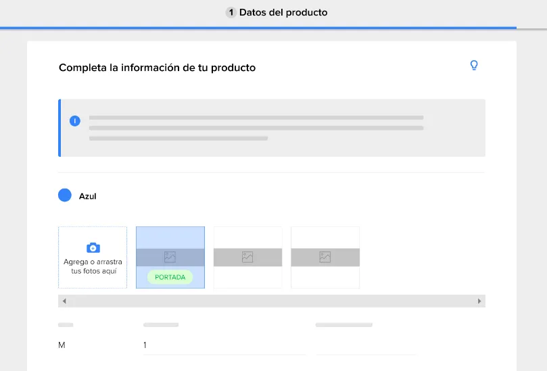Click the image placeholder icon in cover photo
The image size is (547, 371).
(170, 257)
